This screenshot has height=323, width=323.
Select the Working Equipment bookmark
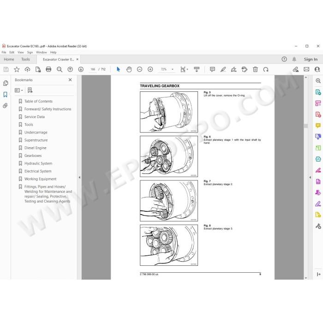(x=41, y=179)
